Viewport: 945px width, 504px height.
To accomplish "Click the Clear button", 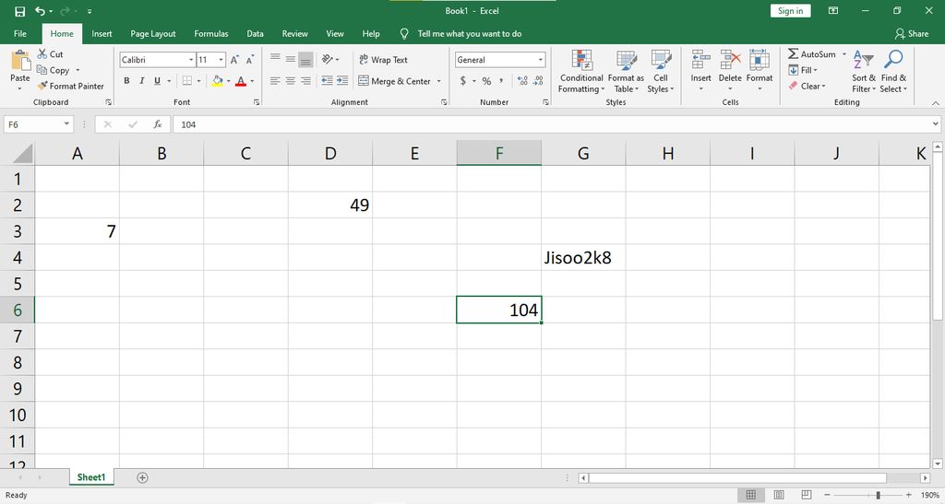I will click(807, 86).
